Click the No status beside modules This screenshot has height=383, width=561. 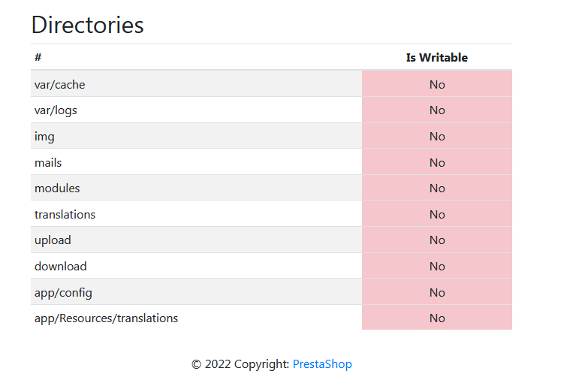[437, 188]
